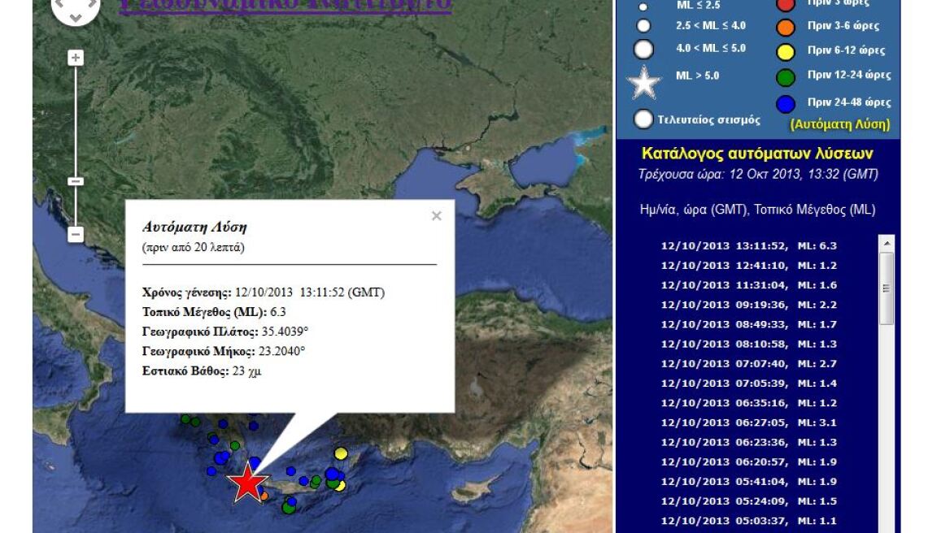The width and height of the screenshot is (950, 533).
Task: Click the red star earthquake marker near Crete
Action: [248, 481]
